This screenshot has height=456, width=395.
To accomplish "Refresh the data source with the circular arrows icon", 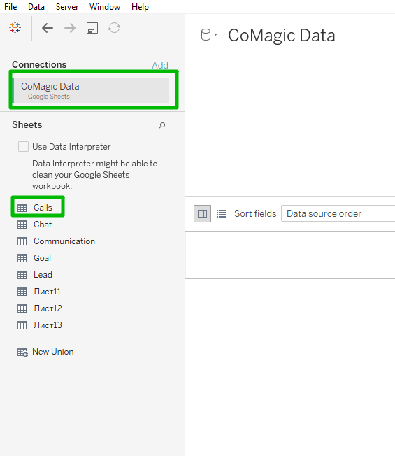I will coord(114,28).
